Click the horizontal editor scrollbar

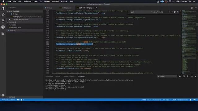pos(98,73)
